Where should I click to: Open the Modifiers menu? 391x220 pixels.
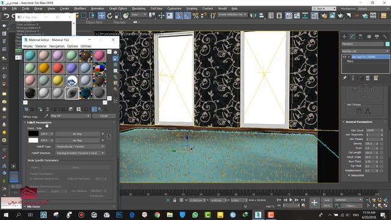tap(80, 9)
